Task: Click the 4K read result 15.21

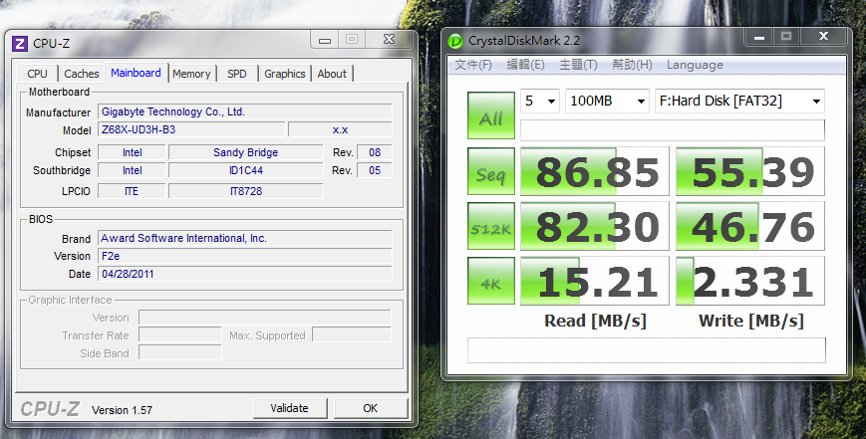Action: pos(595,281)
